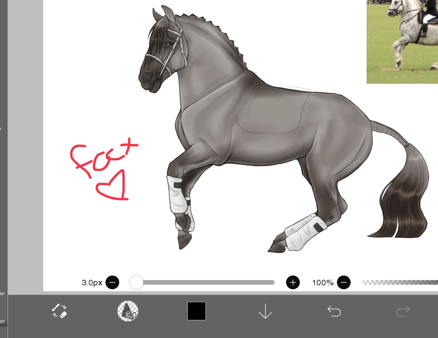The image size is (438, 338).
Task: Click the horse's eye on the drawing
Action: tap(168, 44)
